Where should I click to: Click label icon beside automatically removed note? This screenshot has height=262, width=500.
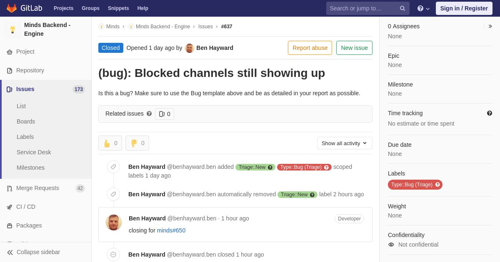[x=113, y=194]
